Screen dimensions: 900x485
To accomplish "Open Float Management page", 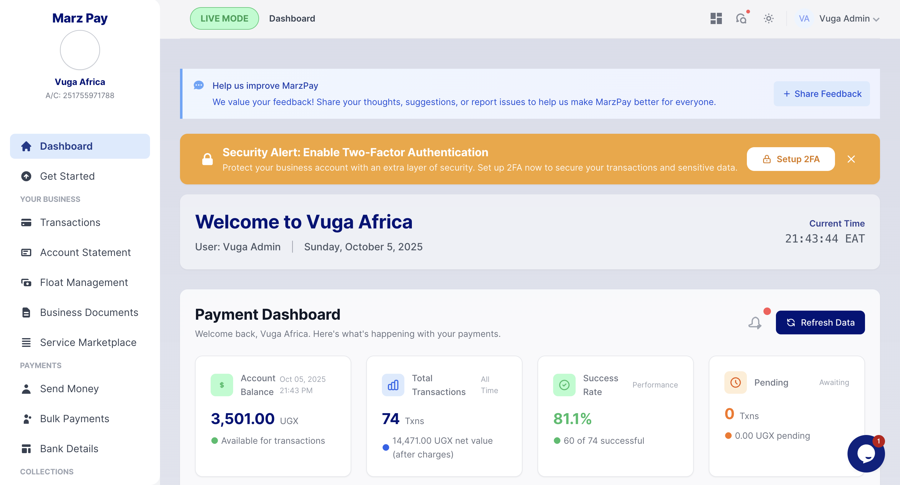I will click(x=80, y=282).
